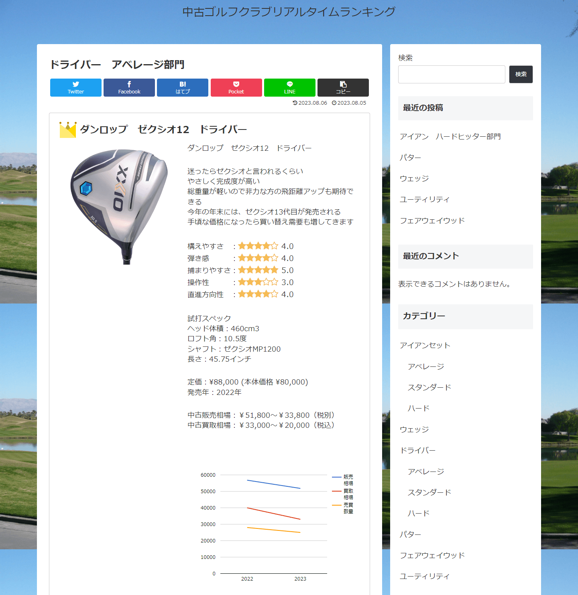Copy the article URL with コピー

click(343, 87)
